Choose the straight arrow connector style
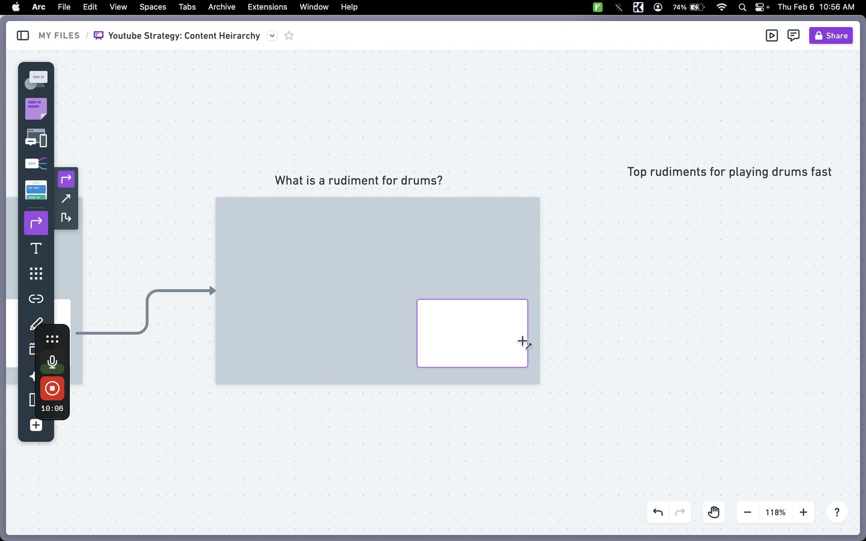866x541 pixels. (x=66, y=199)
